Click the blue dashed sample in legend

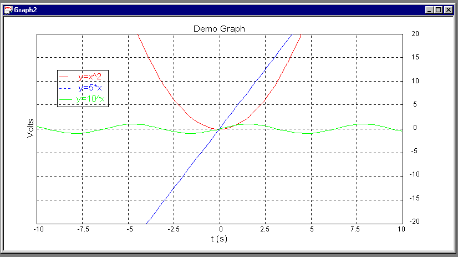point(65,88)
